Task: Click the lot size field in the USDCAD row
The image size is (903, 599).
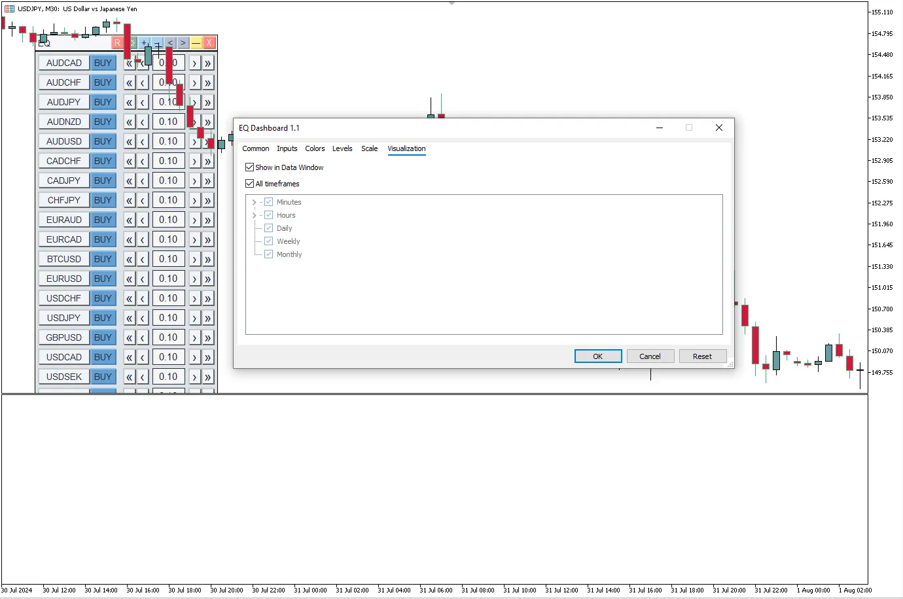Action: coord(168,357)
